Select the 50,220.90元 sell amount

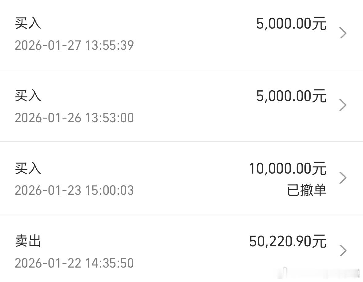(x=287, y=241)
